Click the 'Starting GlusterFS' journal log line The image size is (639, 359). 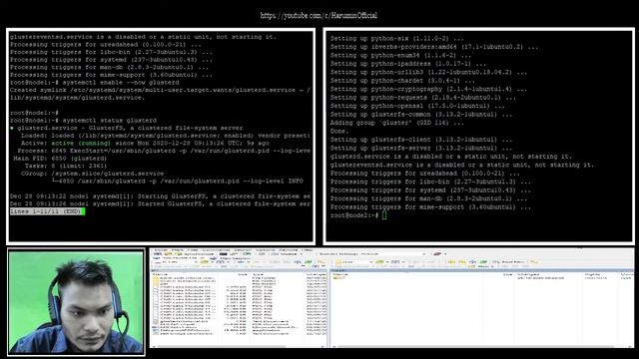160,196
